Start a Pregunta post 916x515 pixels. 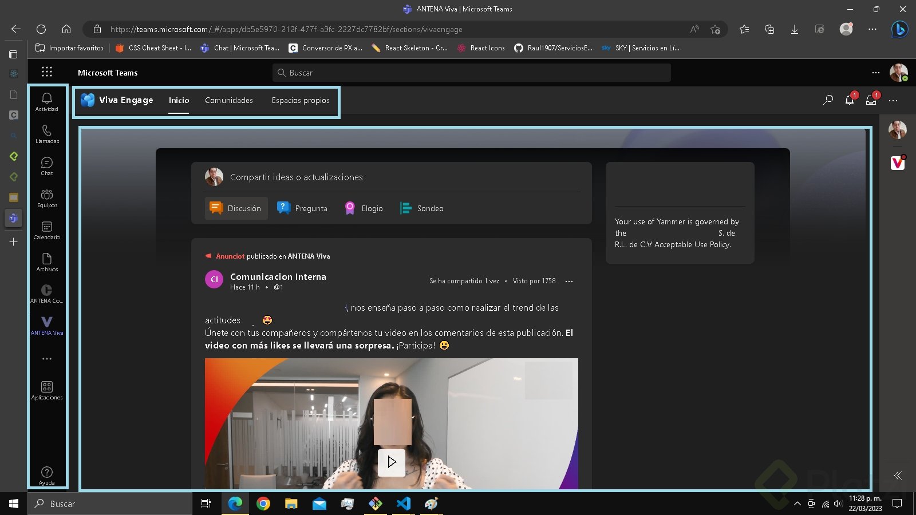(x=302, y=208)
